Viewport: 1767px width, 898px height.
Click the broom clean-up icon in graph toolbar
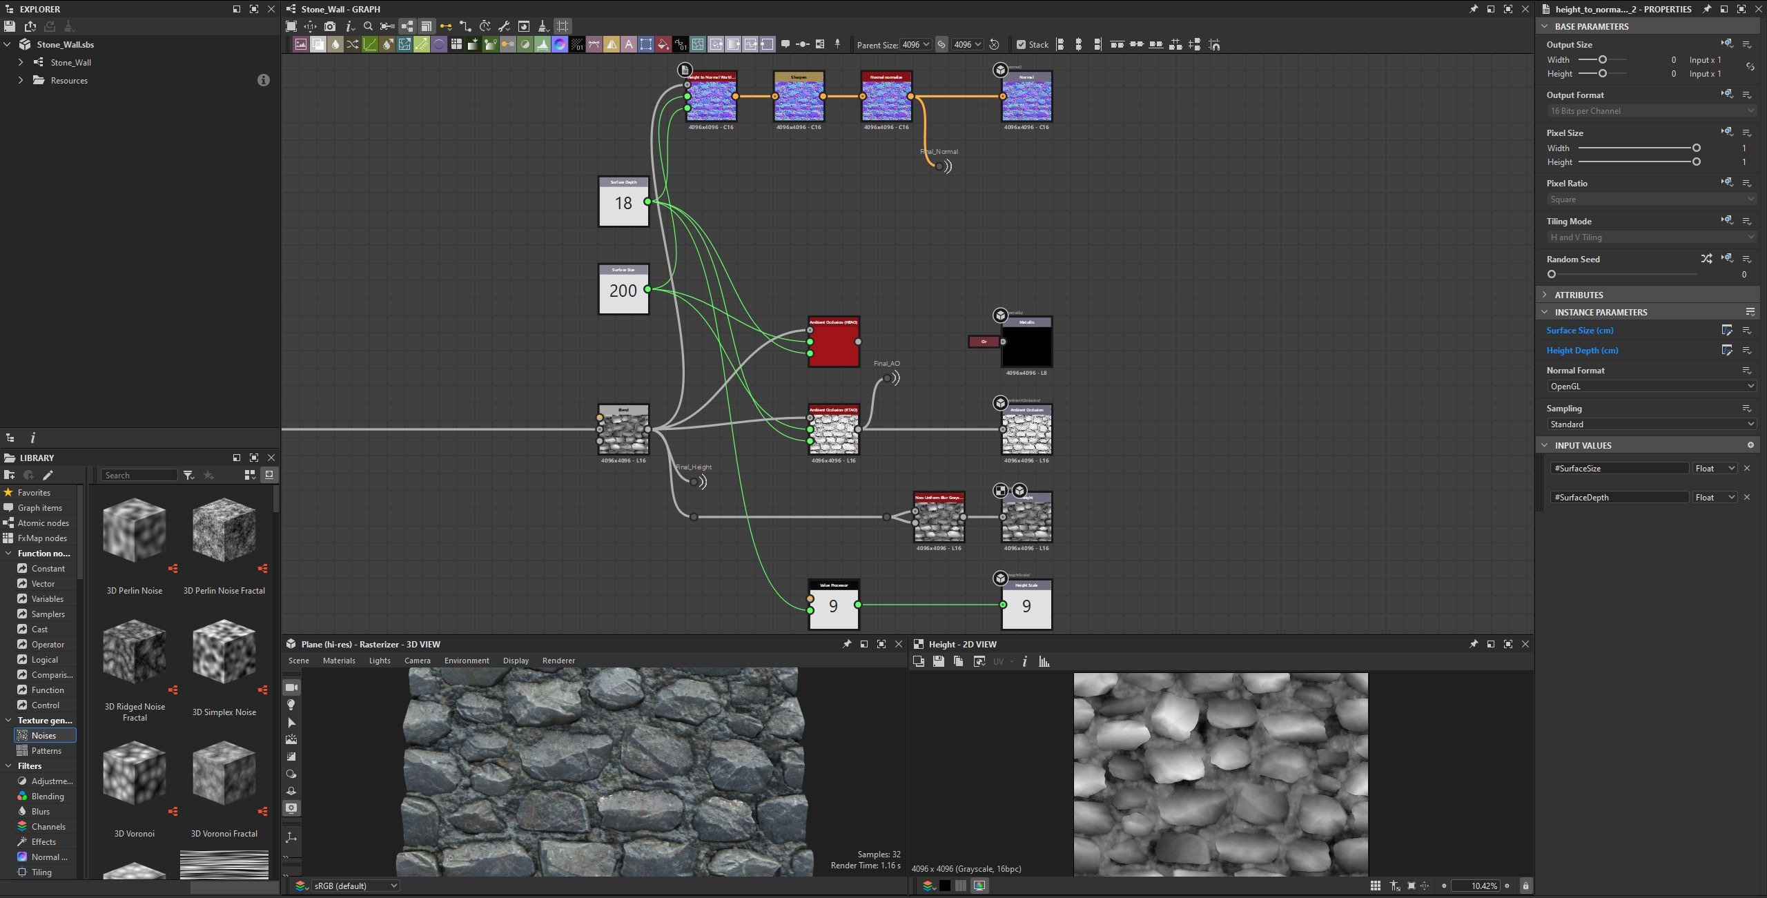tap(543, 26)
